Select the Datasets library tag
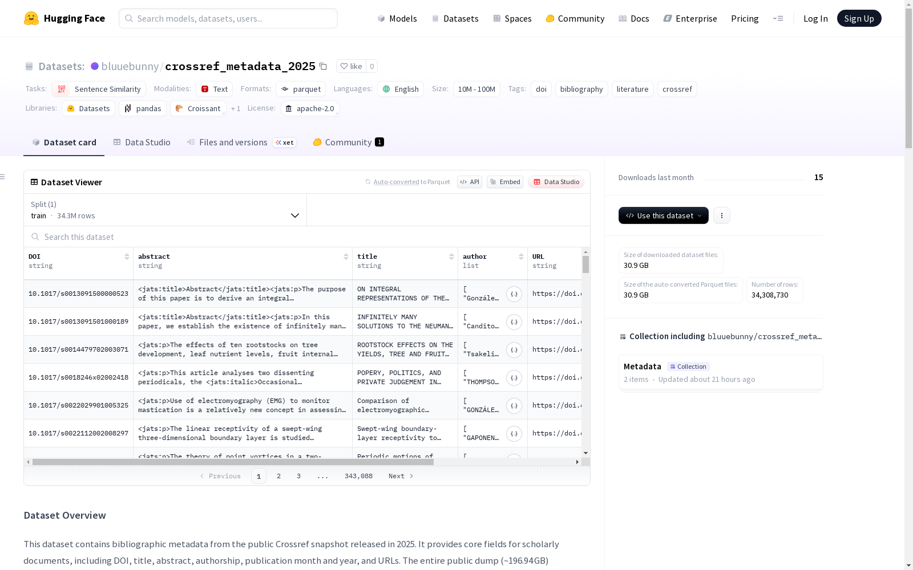Screen dimensions: 913x570 click(x=88, y=108)
